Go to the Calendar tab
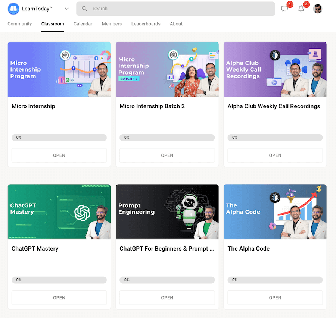336x318 pixels. pyautogui.click(x=83, y=24)
